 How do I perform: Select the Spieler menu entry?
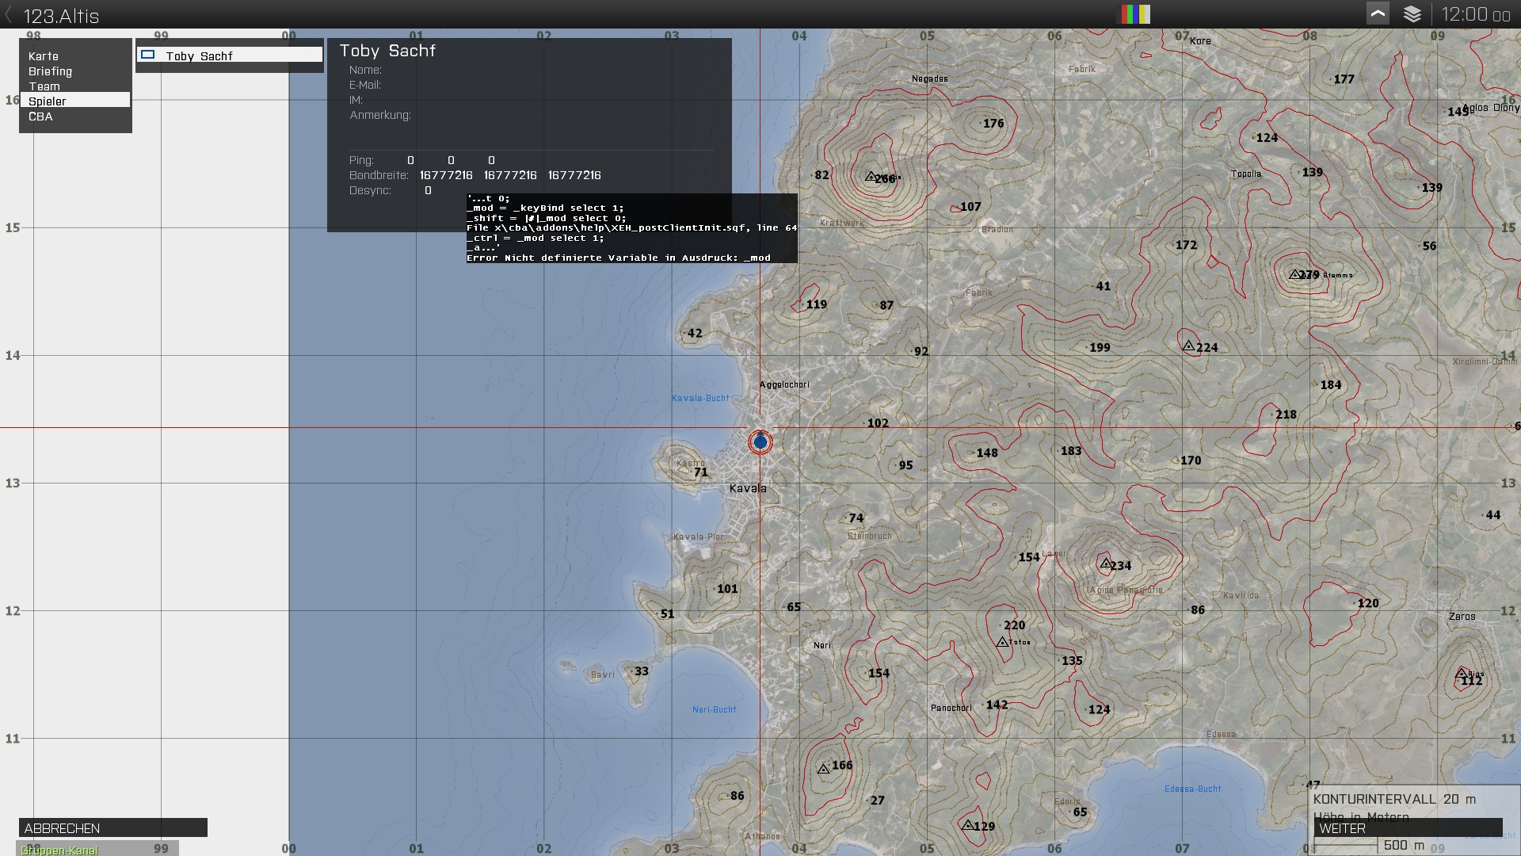tap(75, 101)
